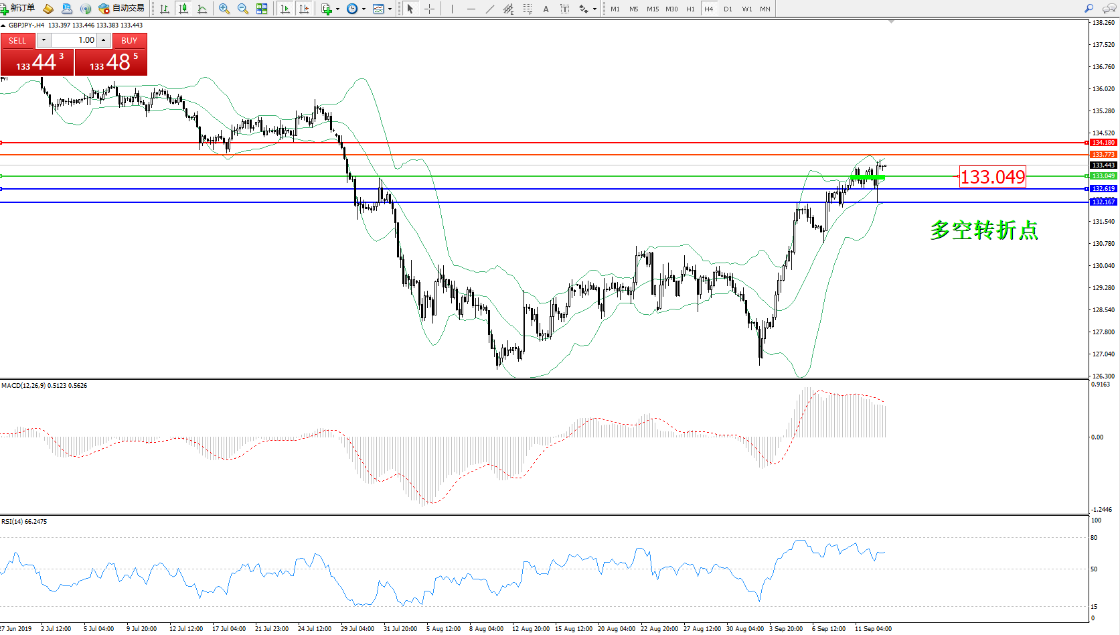Switch to the D1 timeframe
1120x635 pixels.
coord(728,9)
